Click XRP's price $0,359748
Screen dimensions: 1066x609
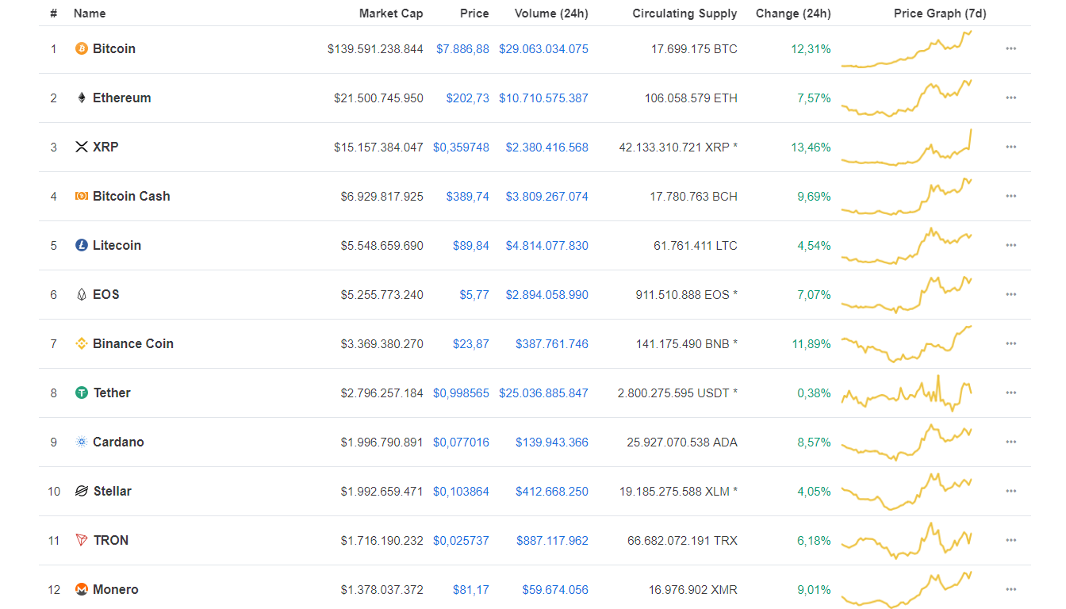[x=461, y=147]
